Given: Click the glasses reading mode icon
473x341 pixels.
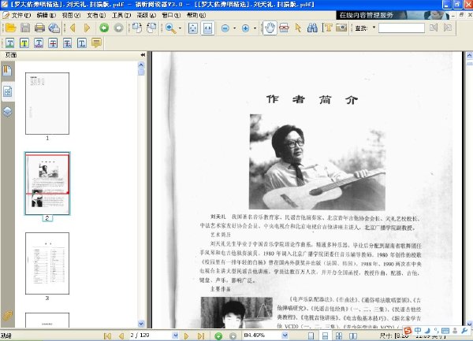Looking at the screenshot, I should [284, 28].
